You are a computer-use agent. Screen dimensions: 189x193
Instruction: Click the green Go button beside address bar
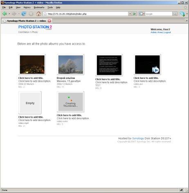pyautogui.click(x=135, y=14)
